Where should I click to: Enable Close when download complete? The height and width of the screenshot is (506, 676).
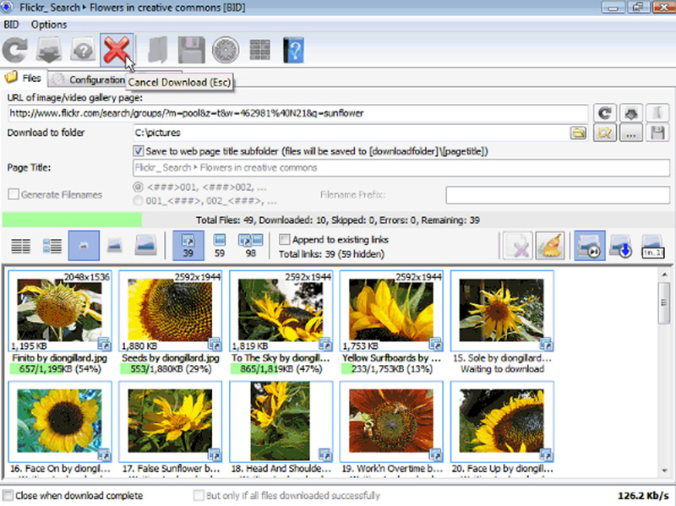pos(8,495)
